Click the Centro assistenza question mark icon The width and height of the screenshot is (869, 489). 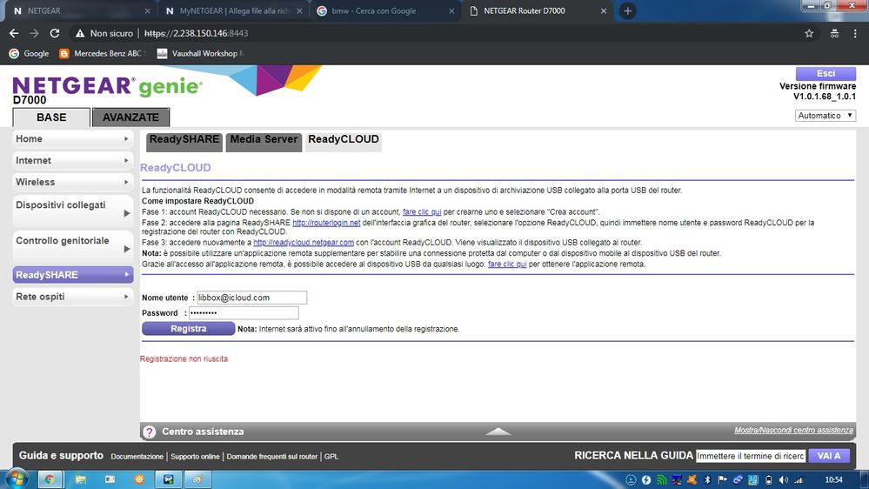tap(149, 432)
